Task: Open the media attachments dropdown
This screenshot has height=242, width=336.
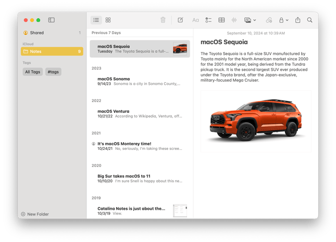Action: coord(250,20)
